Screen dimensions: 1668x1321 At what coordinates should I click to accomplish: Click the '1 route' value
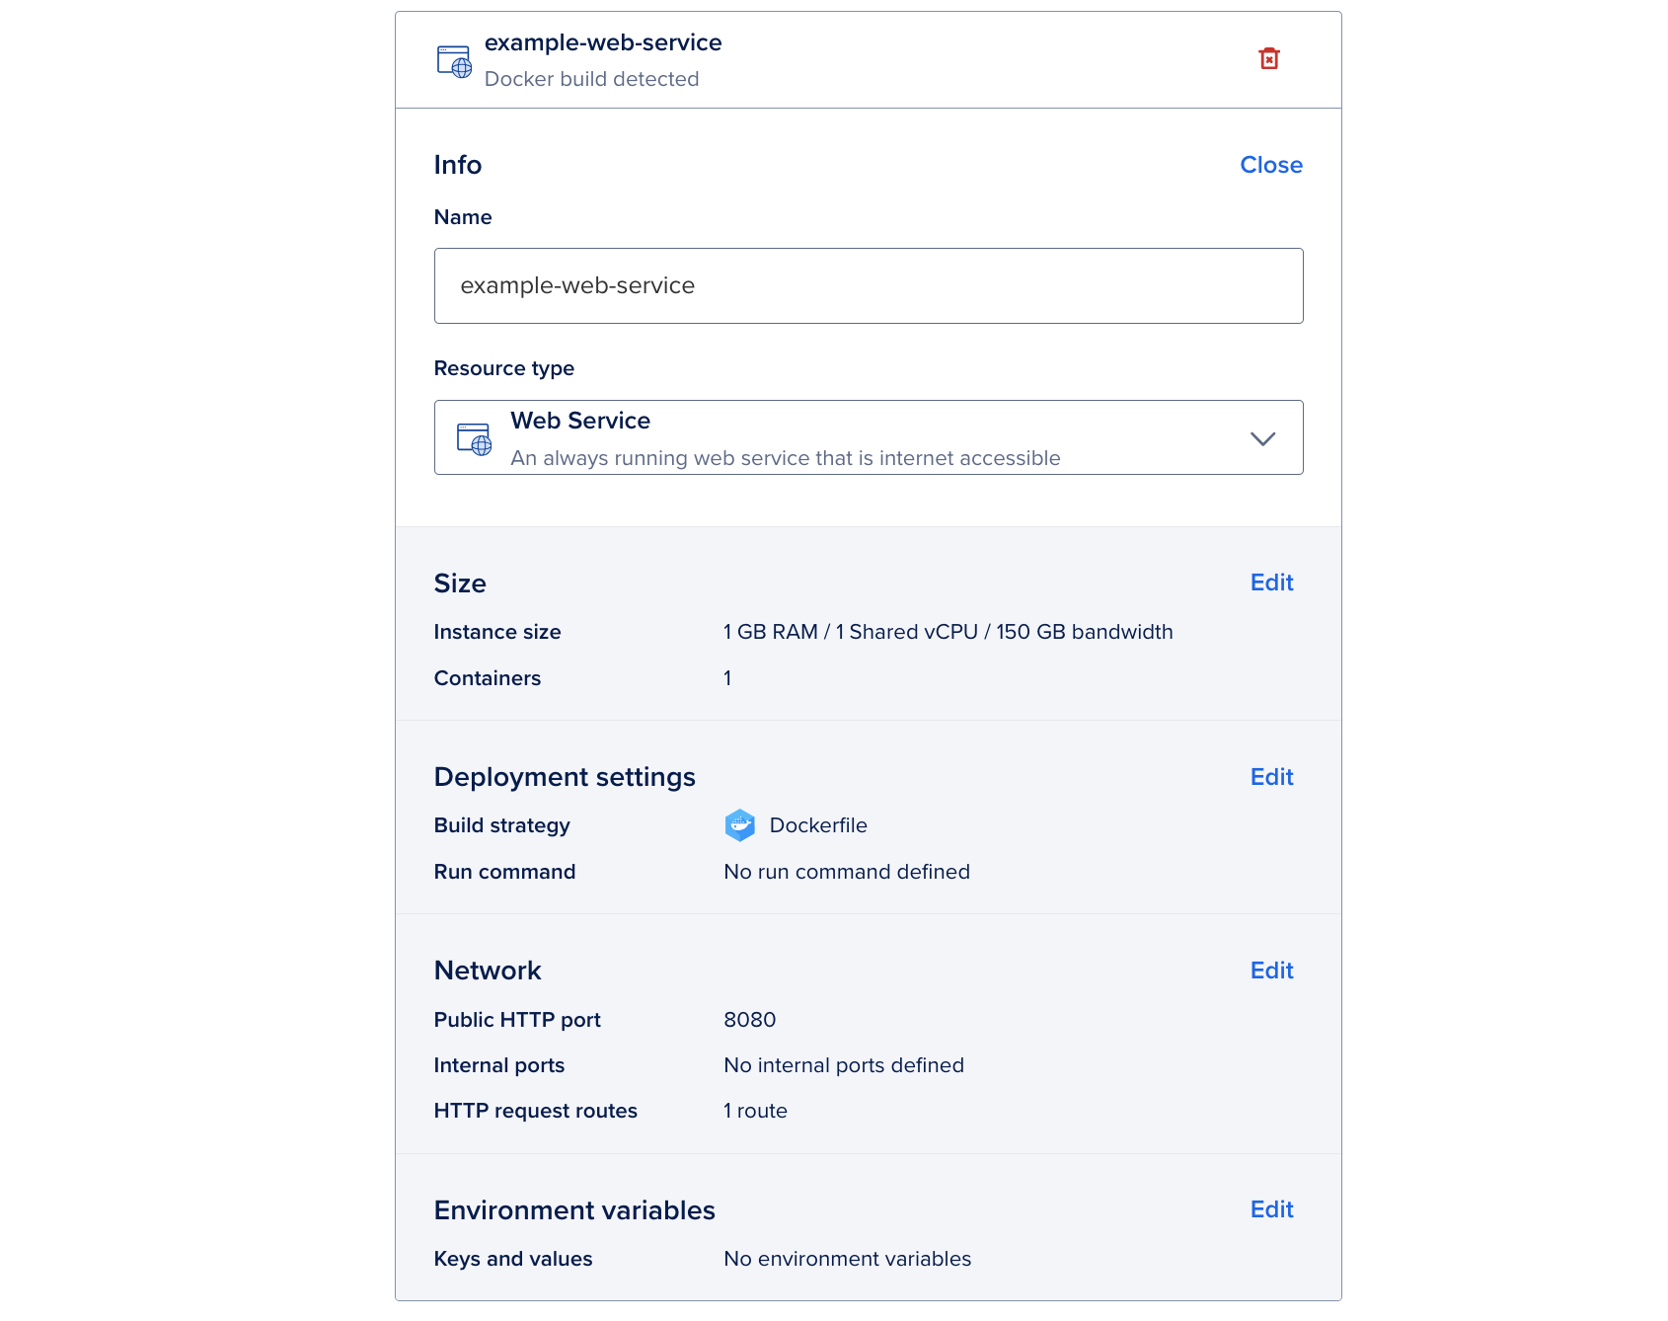coord(755,1111)
